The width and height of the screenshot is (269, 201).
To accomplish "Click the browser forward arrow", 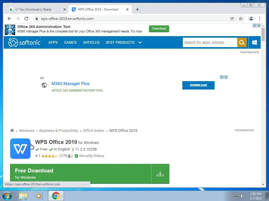I will coord(18,19).
